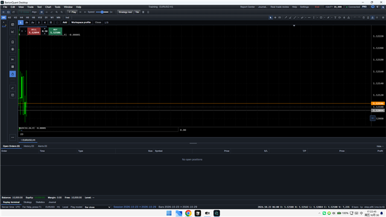
Task: Select the crosshair tool
Action: [275, 17]
